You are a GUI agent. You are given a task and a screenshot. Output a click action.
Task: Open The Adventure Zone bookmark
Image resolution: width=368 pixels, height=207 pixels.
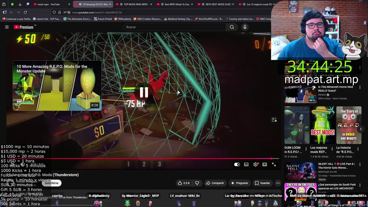[77, 19]
